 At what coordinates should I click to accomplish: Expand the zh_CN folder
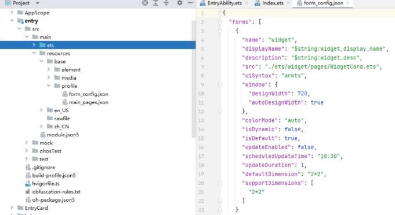coord(41,127)
